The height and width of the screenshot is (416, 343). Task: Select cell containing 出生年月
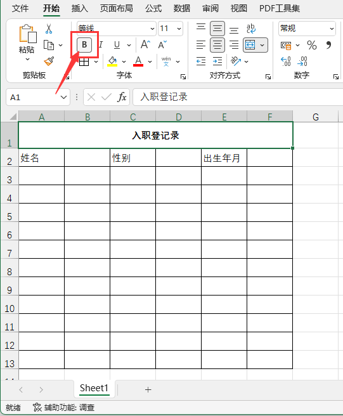click(224, 158)
